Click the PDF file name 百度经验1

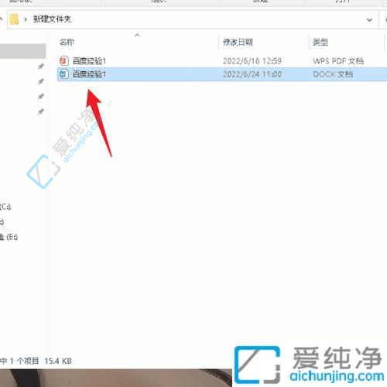coord(89,61)
